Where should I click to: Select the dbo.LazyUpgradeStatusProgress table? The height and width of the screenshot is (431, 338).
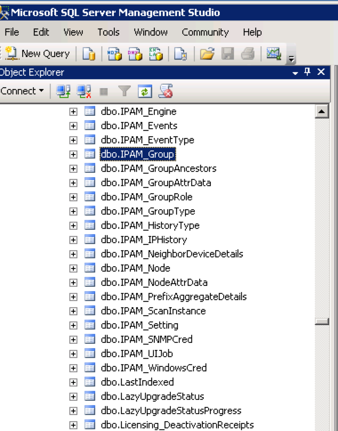point(171,411)
